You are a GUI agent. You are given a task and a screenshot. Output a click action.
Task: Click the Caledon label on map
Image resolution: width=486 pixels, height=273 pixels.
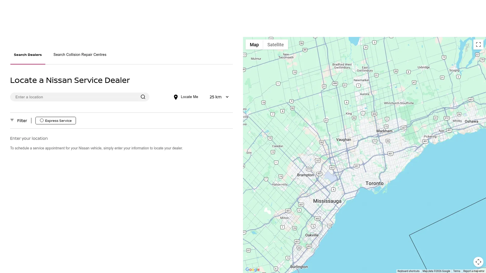point(277,146)
